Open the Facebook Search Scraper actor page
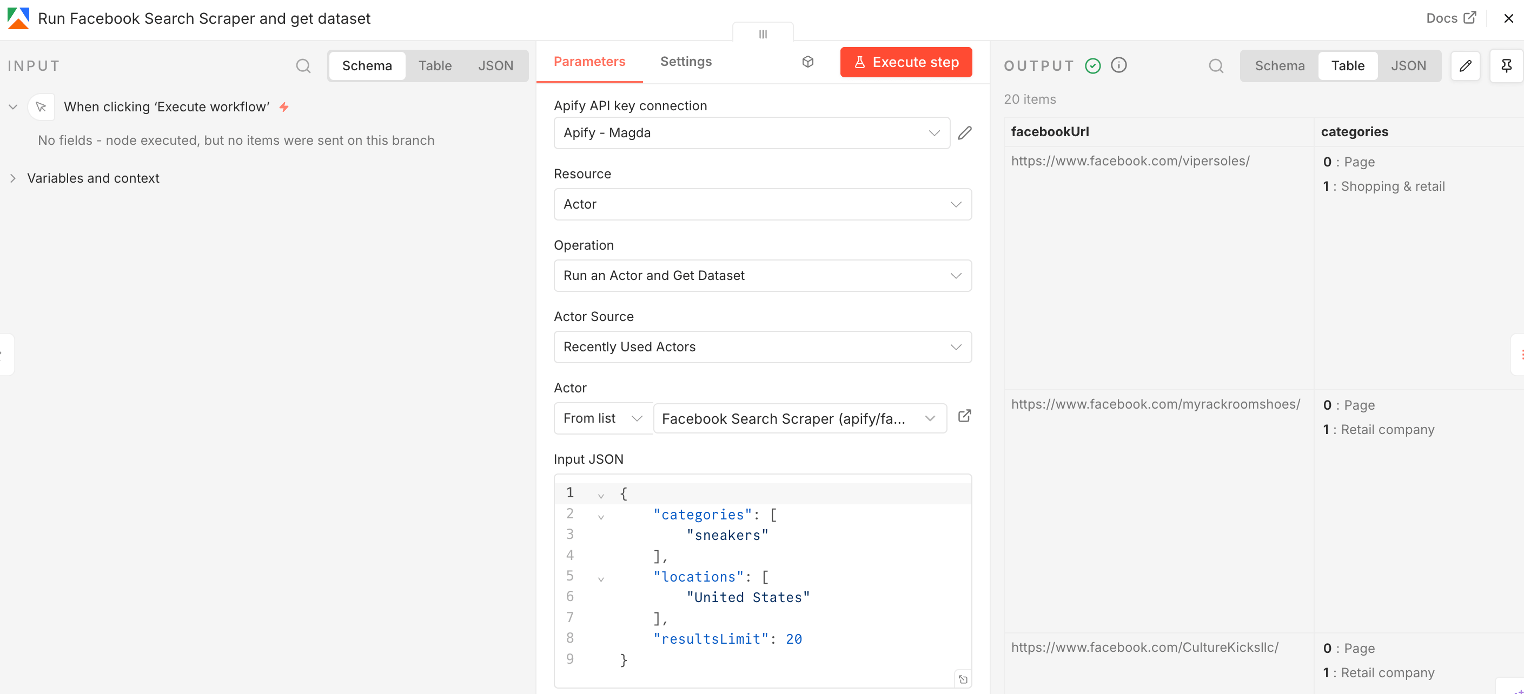This screenshot has height=694, width=1524. point(964,416)
